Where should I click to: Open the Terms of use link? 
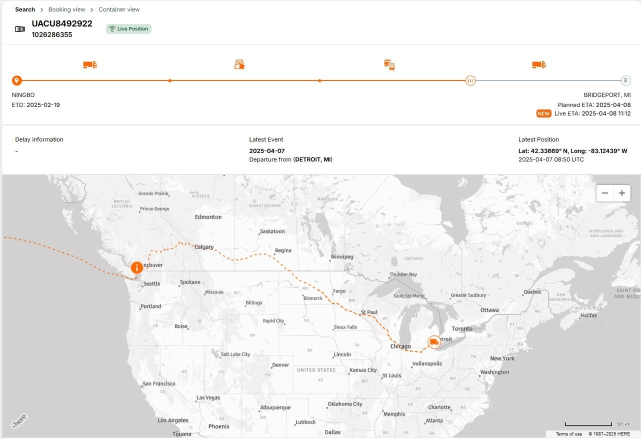(x=568, y=433)
